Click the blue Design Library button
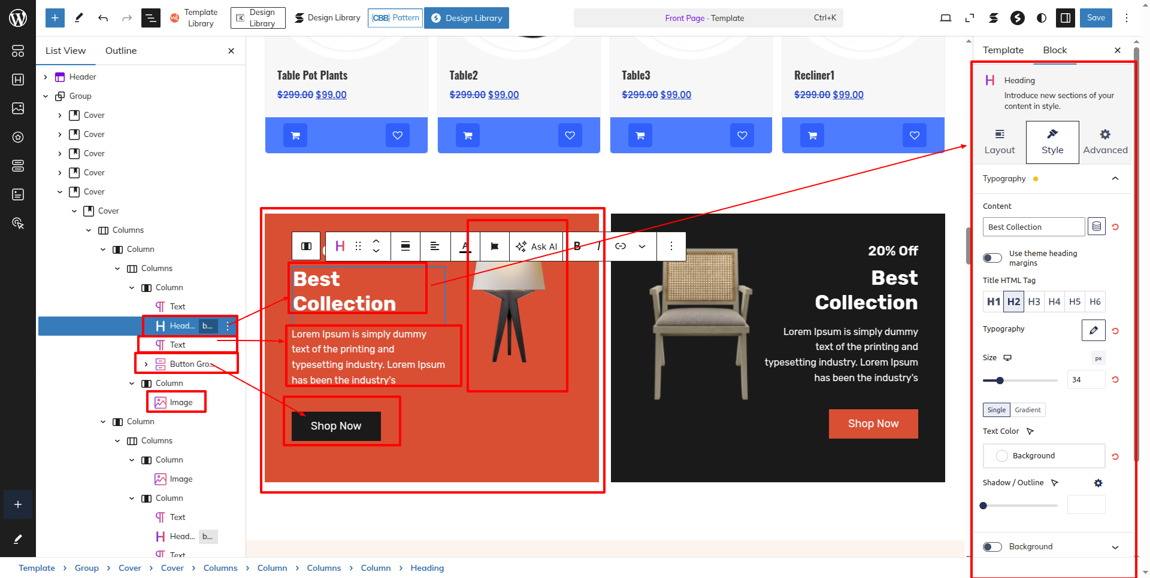This screenshot has height=578, width=1150. tap(467, 18)
